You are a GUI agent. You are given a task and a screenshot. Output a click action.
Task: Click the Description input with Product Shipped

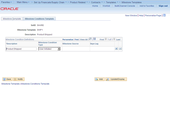(x=21, y=49)
